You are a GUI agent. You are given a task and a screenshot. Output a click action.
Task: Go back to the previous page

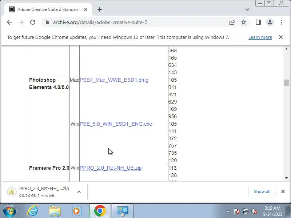coord(9,22)
